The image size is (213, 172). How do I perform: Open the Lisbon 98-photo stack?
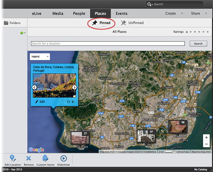point(178,126)
